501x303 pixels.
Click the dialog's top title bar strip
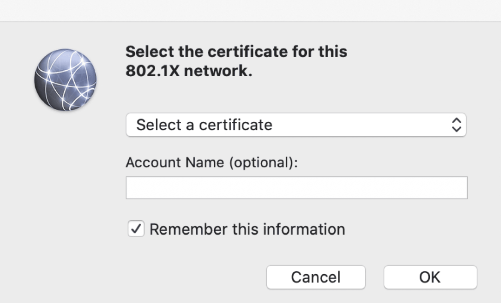250,11
